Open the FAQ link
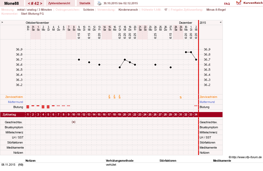The height and width of the screenshot is (171, 263). [227, 4]
